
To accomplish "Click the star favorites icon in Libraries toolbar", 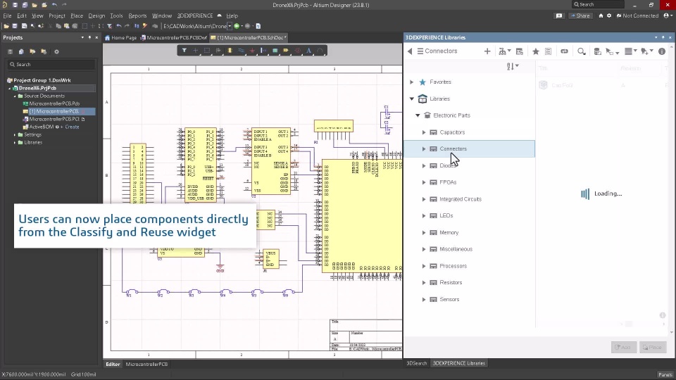I will 535,51.
